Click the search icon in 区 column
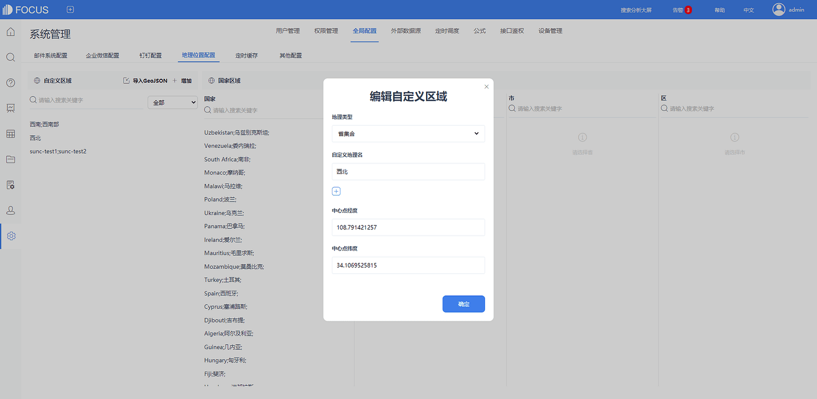Image resolution: width=817 pixels, height=399 pixels. point(664,108)
